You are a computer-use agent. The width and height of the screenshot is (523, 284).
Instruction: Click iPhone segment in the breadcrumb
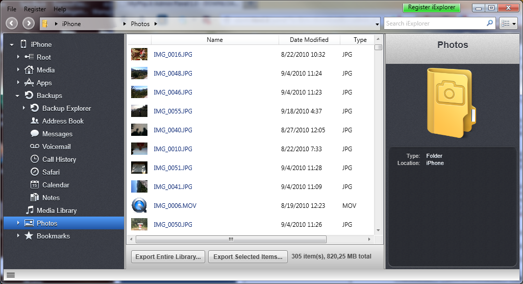(x=71, y=23)
